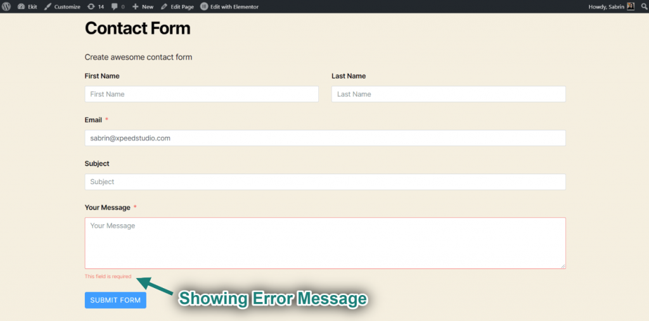Screen dimensions: 649x321
Task: Click the WordPress logo icon
Action: [x=6, y=6]
